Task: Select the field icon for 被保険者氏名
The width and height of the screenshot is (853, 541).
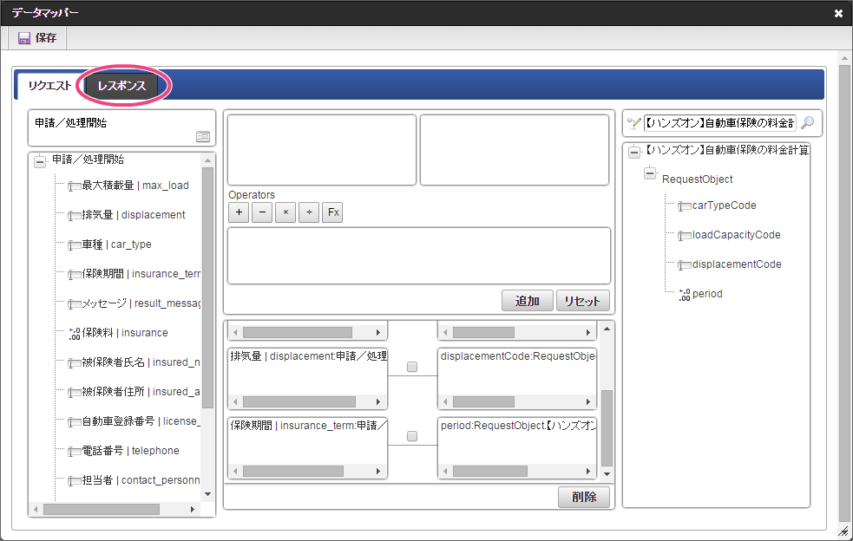Action: pyautogui.click(x=75, y=363)
